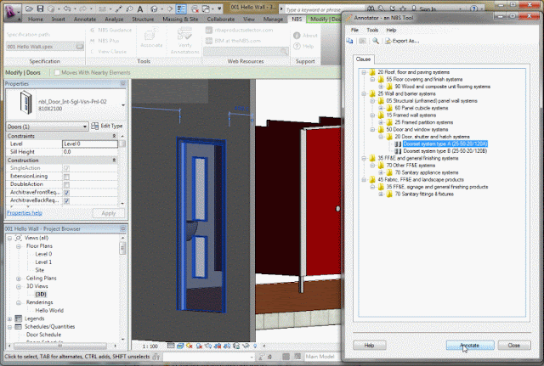This screenshot has height=366, width=544.
Task: Click the Associate tool icon
Action: (151, 35)
